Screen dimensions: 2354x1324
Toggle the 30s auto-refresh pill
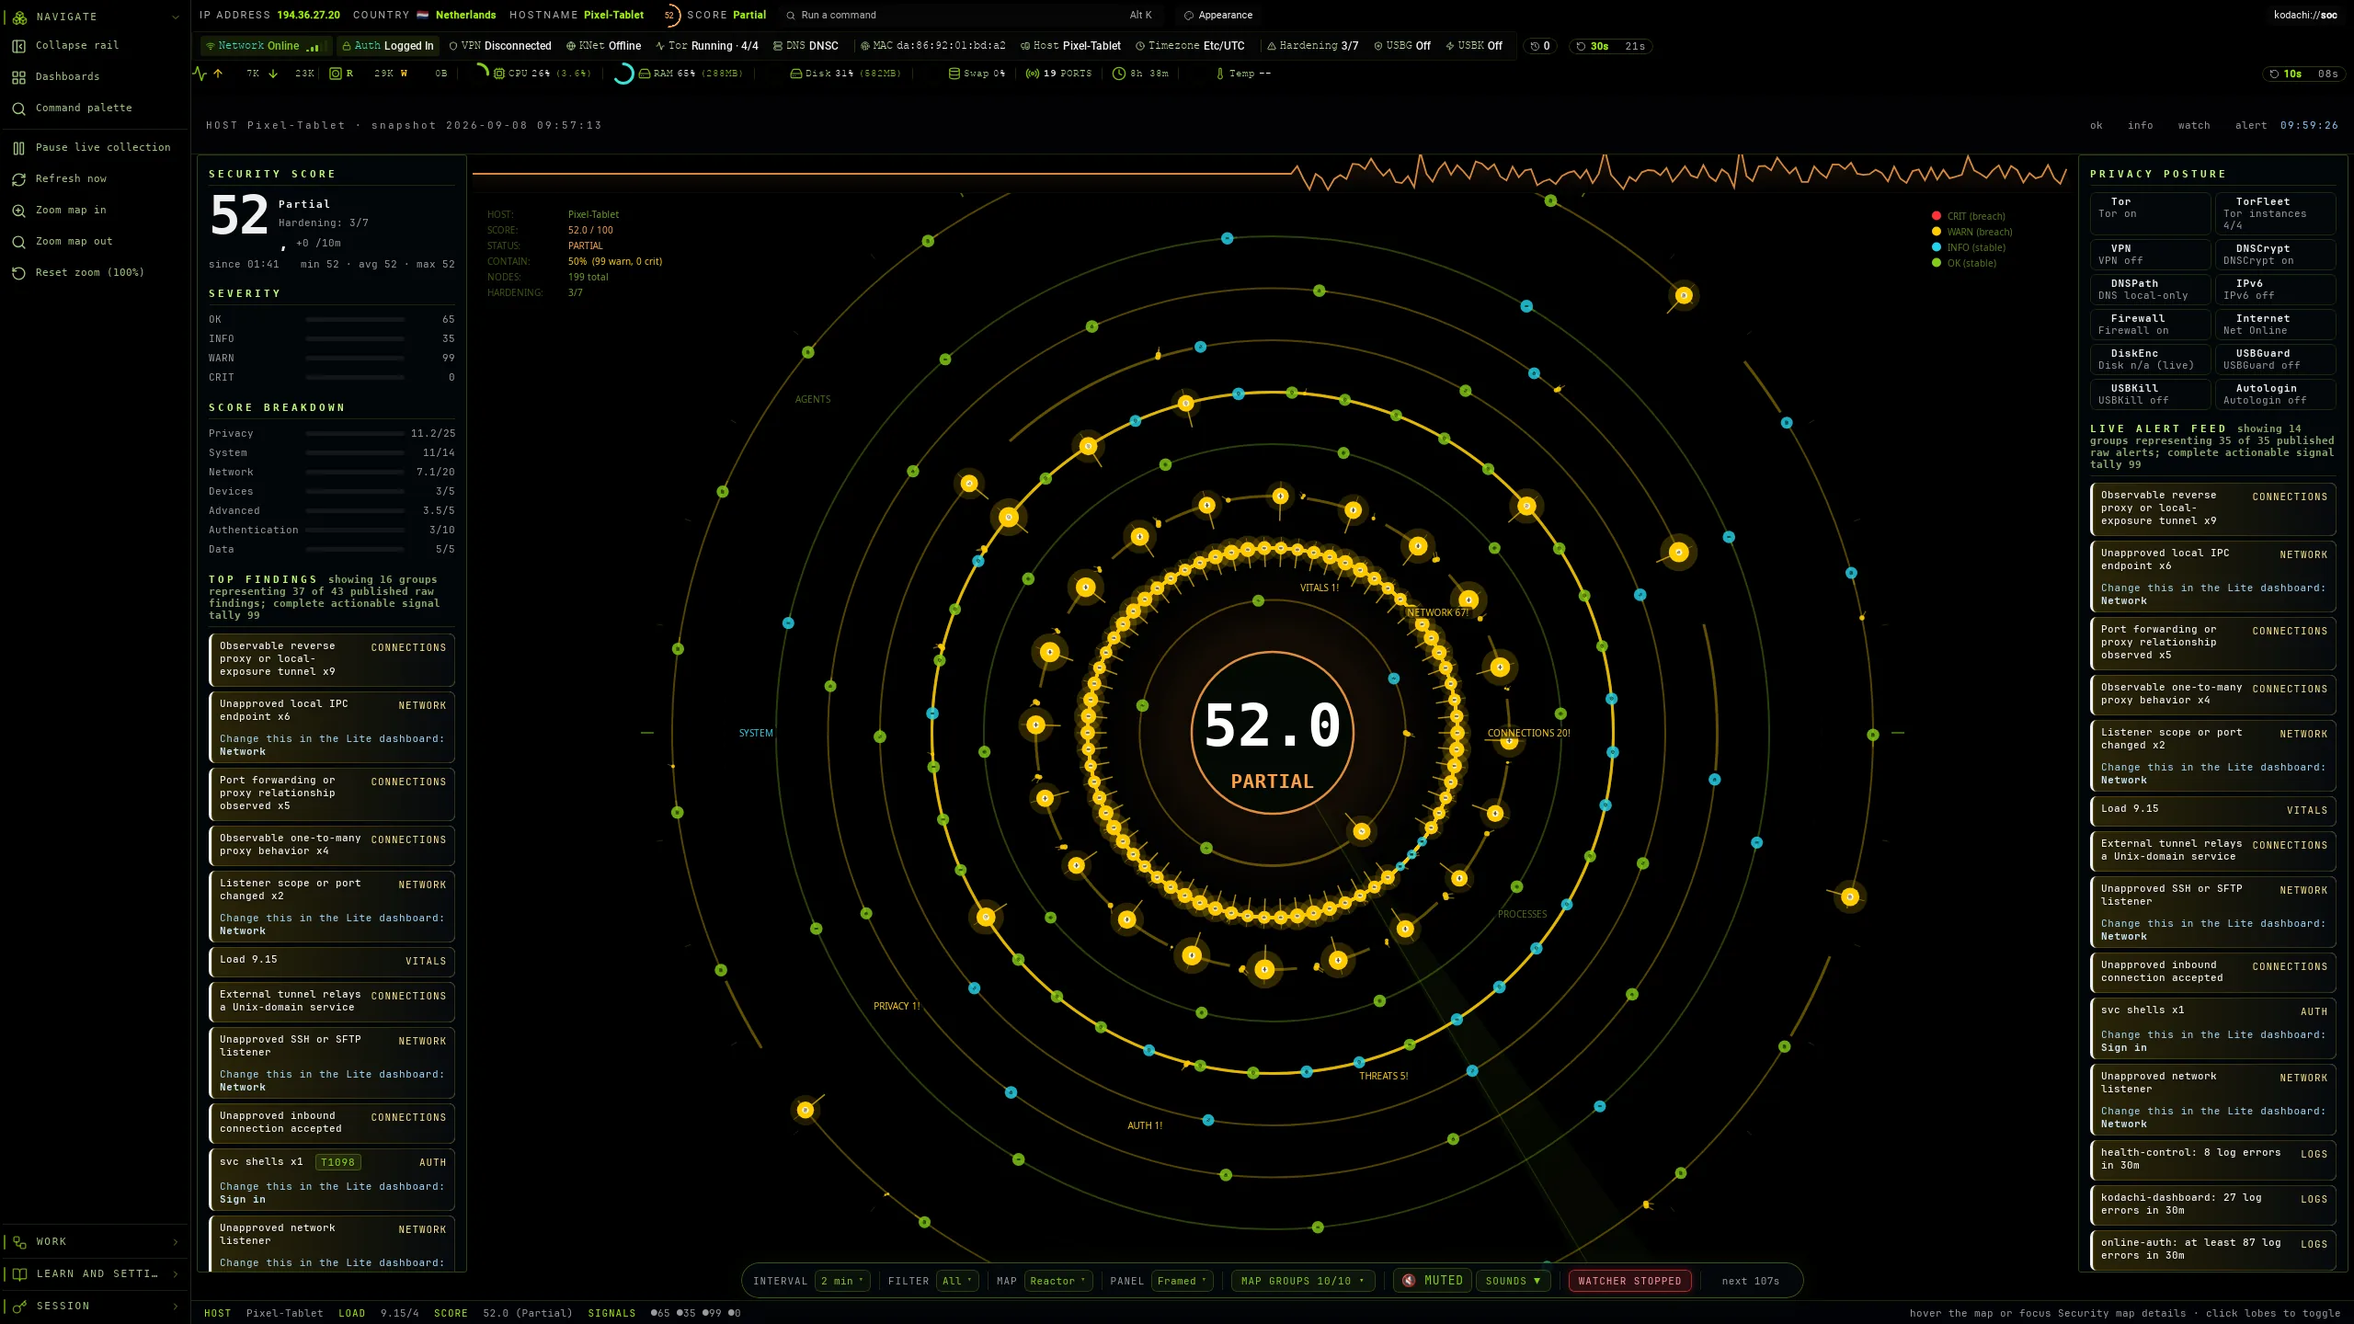pos(1610,46)
